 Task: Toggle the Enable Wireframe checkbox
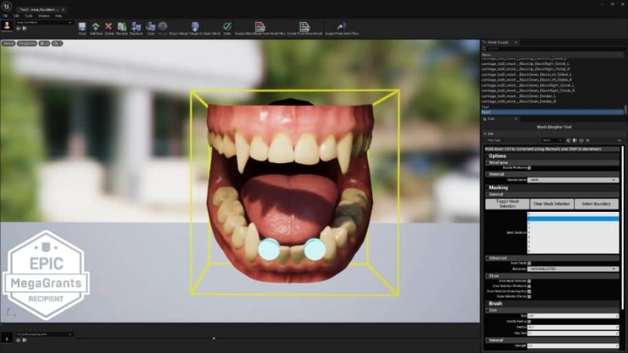click(529, 168)
